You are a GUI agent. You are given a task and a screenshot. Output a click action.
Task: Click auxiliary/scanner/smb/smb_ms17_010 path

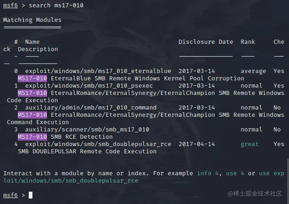pyautogui.click(x=87, y=130)
